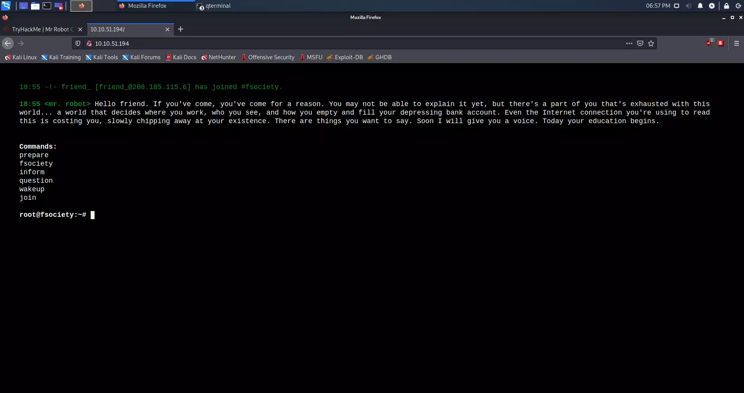Open the Kali Linux bookmark
This screenshot has width=744, height=393.
pyautogui.click(x=21, y=57)
